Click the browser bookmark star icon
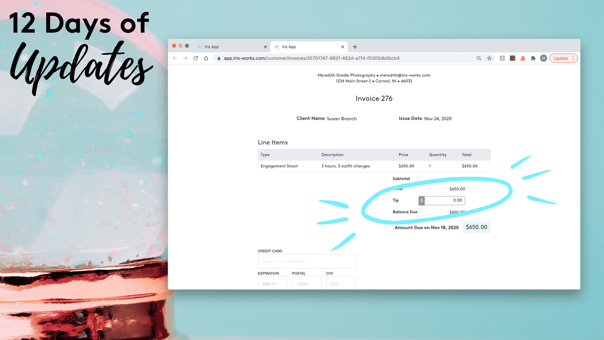The height and width of the screenshot is (340, 604). [489, 58]
